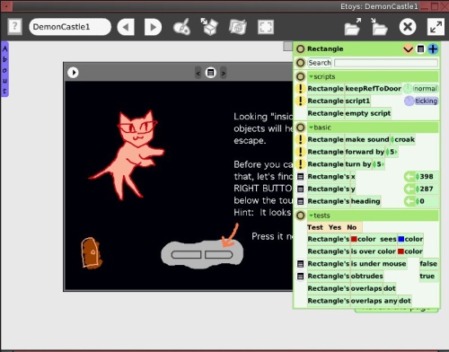
Task: Click circle icon of basic category
Action: point(301,128)
